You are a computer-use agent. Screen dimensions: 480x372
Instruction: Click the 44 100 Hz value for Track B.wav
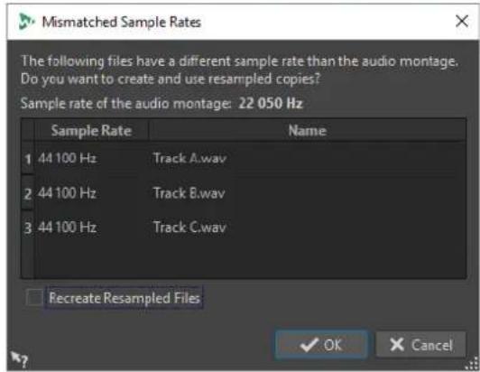67,193
